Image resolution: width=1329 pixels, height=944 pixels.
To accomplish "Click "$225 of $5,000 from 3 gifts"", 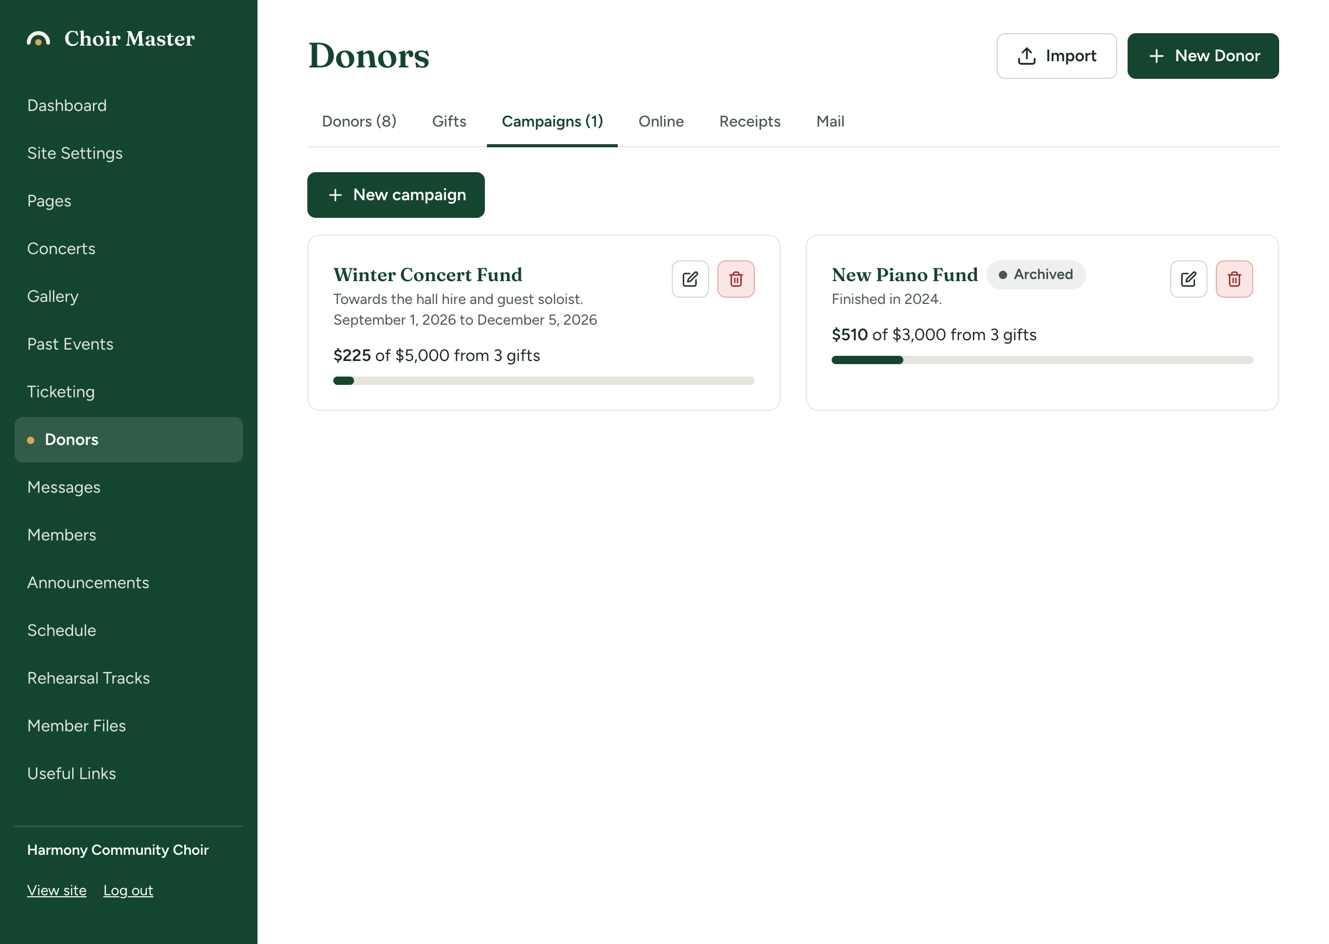I will tap(436, 355).
